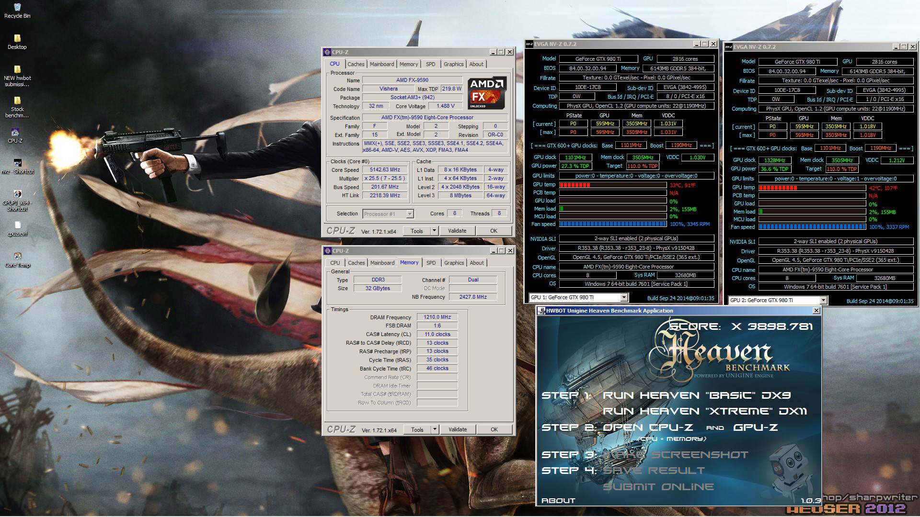The image size is (920, 517).
Task: Click the AMD FX-9590 name field
Action: tap(412, 80)
